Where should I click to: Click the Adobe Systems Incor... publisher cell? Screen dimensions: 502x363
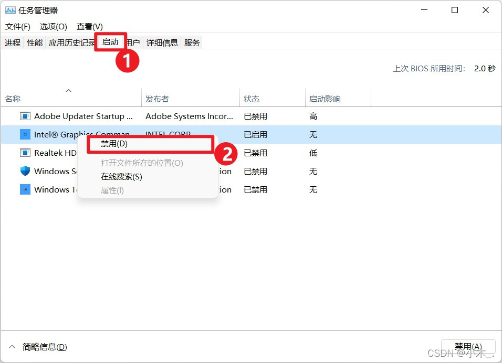coord(189,116)
